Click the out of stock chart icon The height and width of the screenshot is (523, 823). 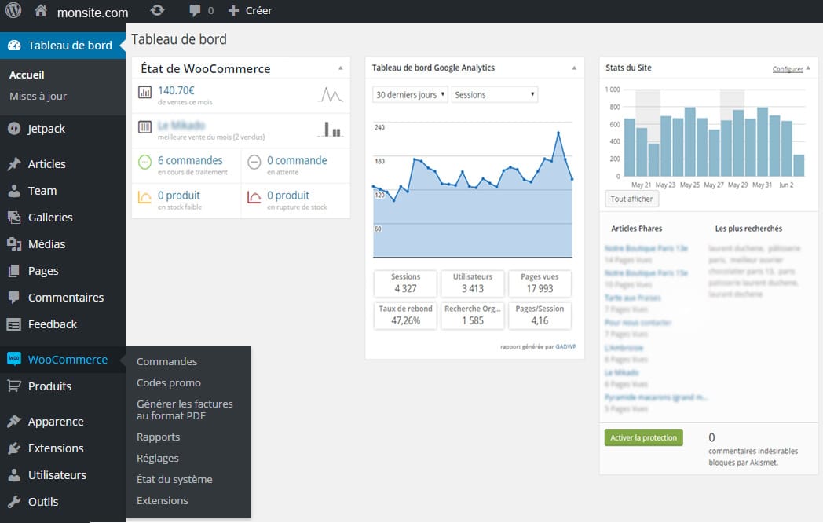tap(254, 197)
